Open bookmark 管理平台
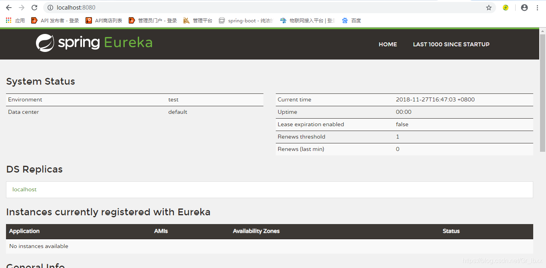546x268 pixels. 198,20
